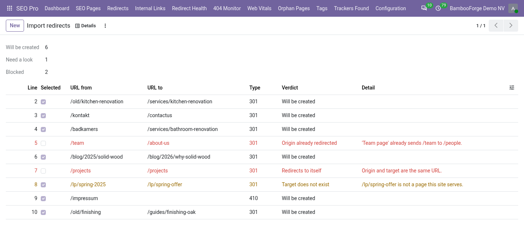Screen dimensions: 524x231
Task: Check Selected for /team row
Action: coord(43,143)
